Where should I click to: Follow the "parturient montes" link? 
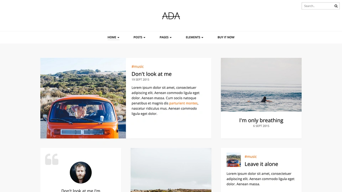pyautogui.click(x=183, y=103)
